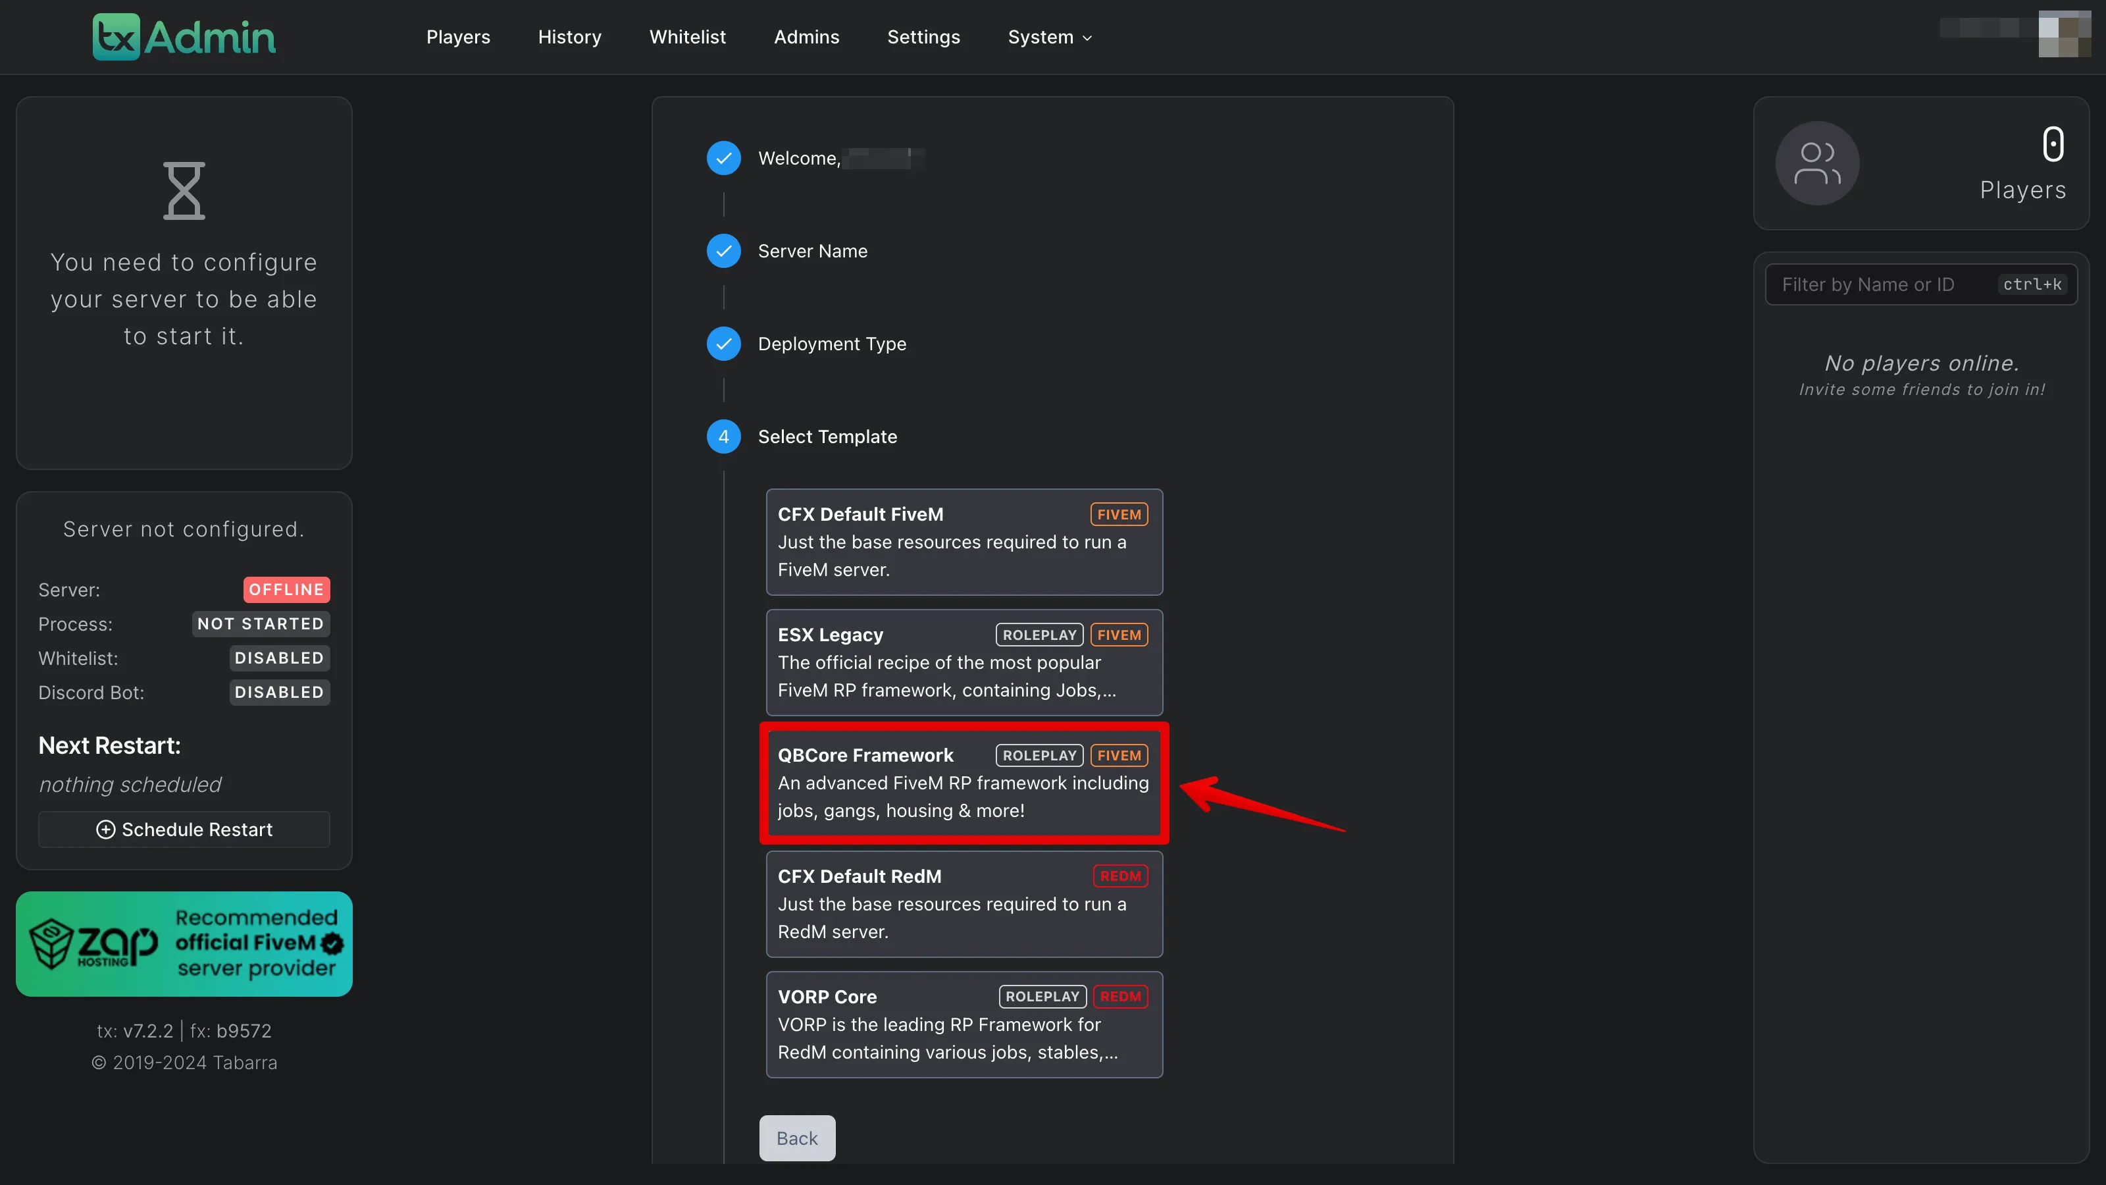2106x1185 pixels.
Task: Select the CFX Default FiveM template
Action: point(964,541)
